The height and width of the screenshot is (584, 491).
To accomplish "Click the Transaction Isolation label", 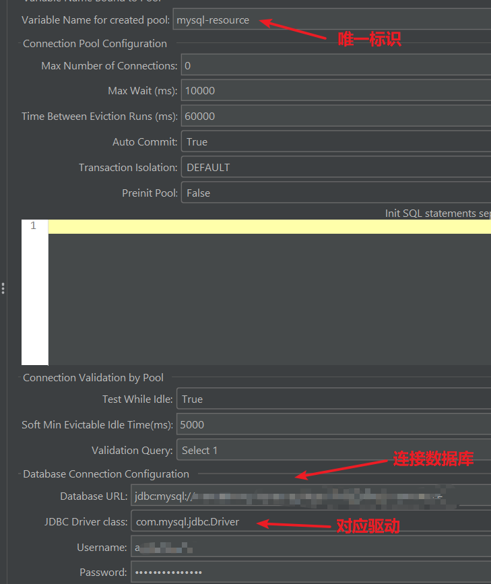I will pos(128,167).
